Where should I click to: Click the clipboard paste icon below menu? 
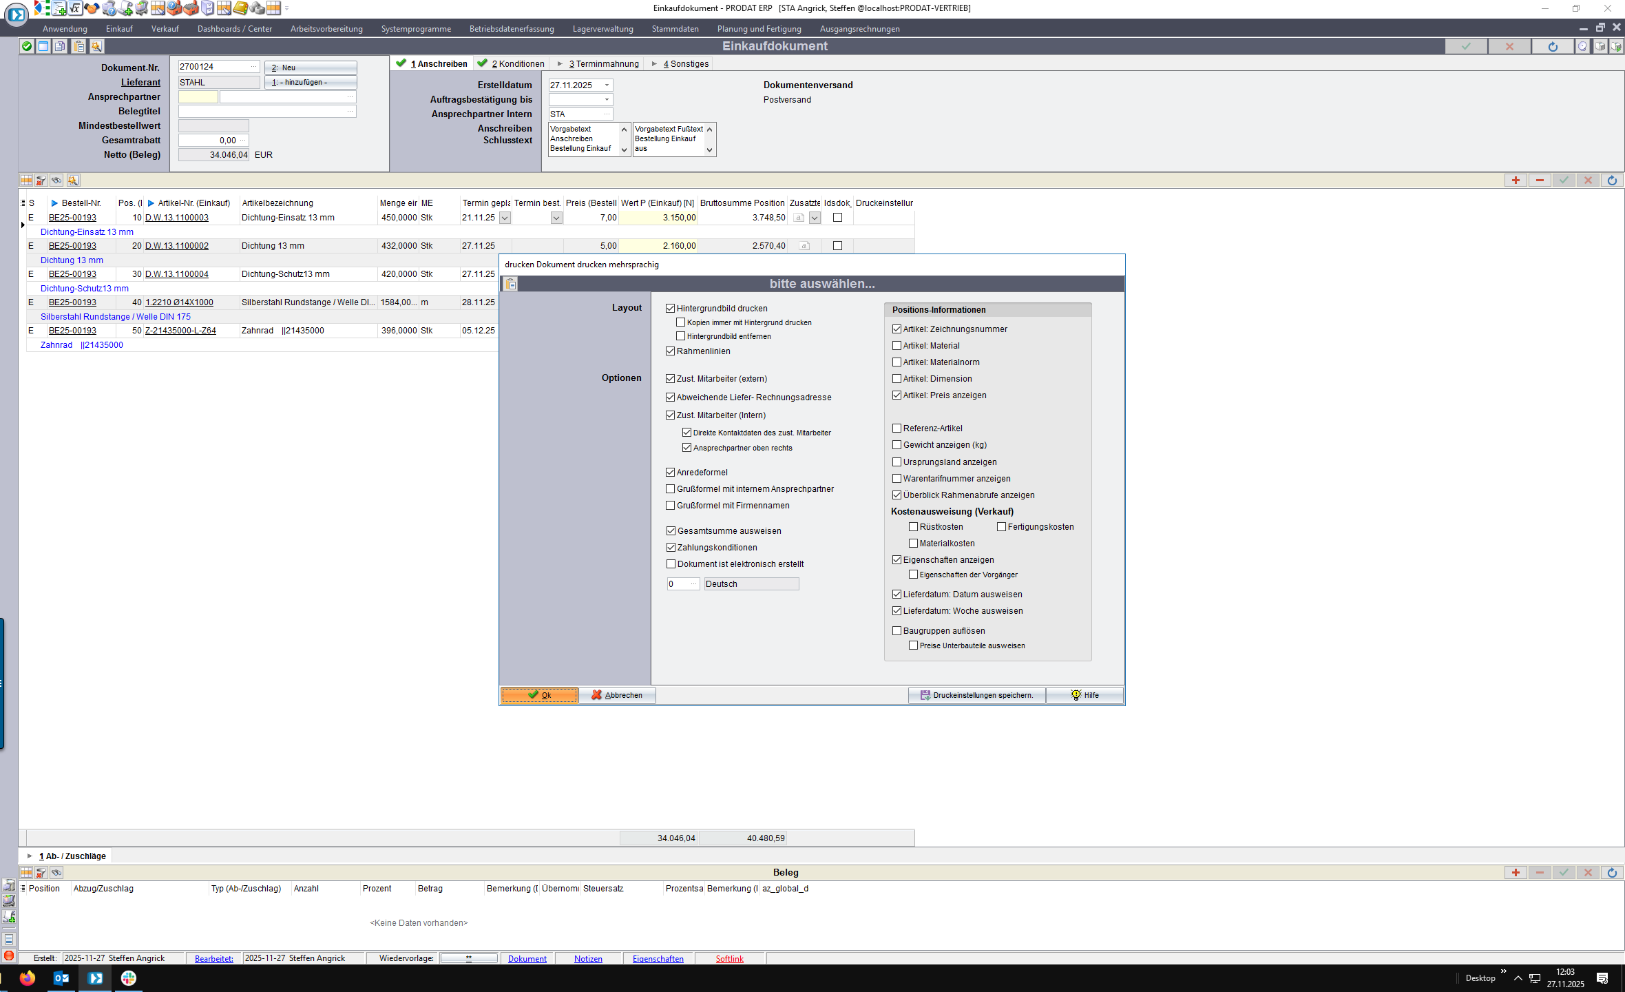point(79,46)
